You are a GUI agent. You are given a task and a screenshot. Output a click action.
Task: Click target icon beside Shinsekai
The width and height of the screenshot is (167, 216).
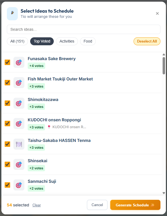pos(19,164)
